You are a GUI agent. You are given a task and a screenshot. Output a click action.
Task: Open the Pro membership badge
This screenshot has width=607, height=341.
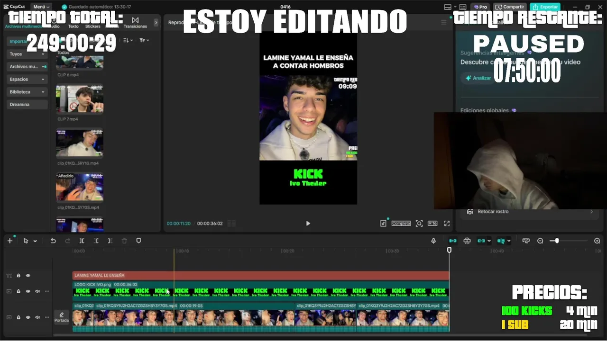point(480,7)
